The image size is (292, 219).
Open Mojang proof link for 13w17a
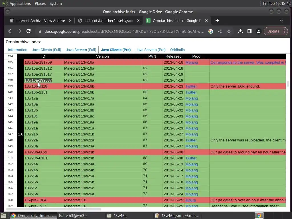click(x=191, y=98)
